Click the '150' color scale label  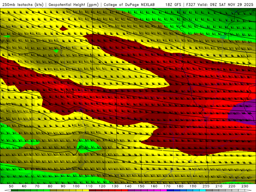[x=141, y=186]
